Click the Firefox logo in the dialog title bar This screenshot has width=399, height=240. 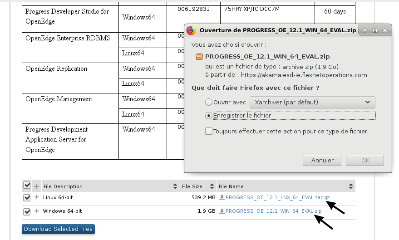pyautogui.click(x=191, y=30)
